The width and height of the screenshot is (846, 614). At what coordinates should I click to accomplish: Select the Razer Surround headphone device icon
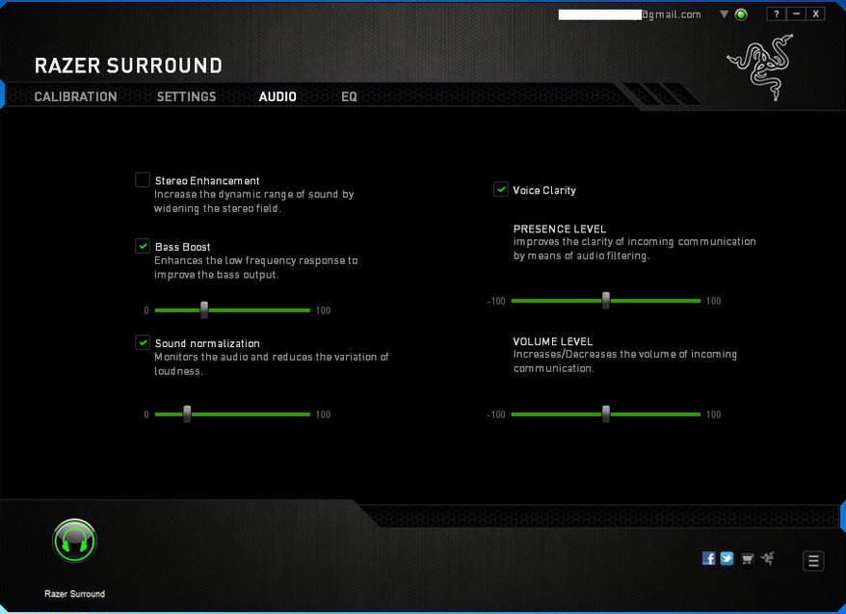[74, 541]
